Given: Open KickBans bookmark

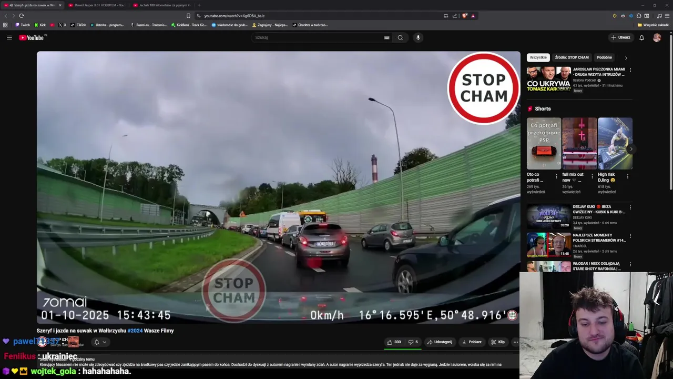Looking at the screenshot, I should click(189, 25).
